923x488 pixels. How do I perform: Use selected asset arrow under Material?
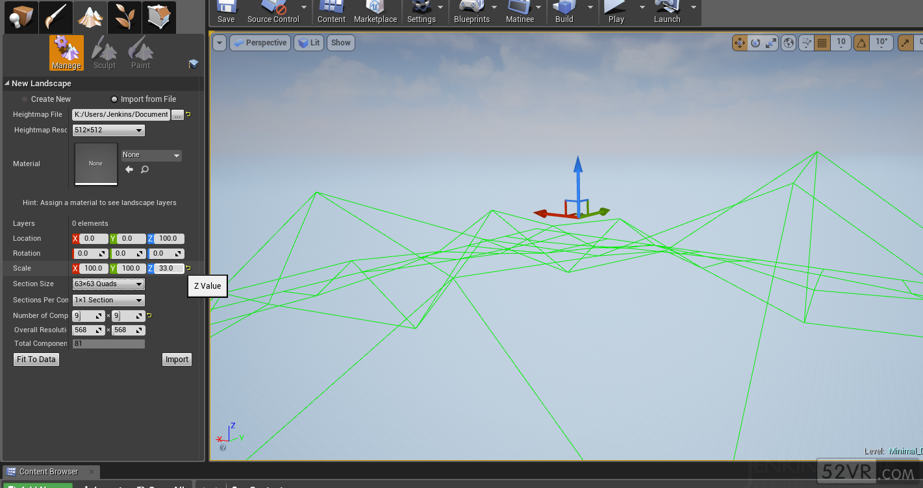coord(129,169)
